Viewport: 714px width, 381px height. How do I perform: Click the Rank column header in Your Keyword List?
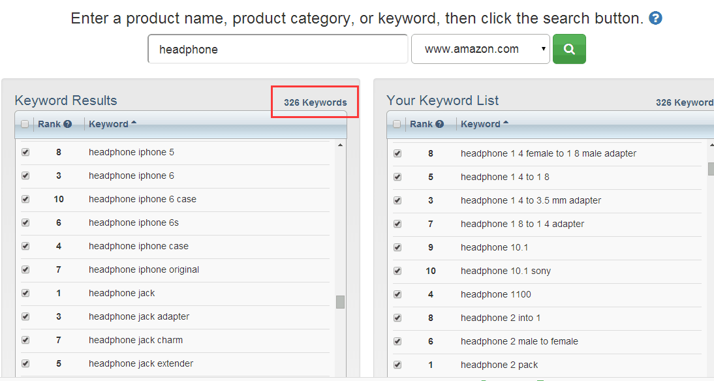tap(421, 124)
